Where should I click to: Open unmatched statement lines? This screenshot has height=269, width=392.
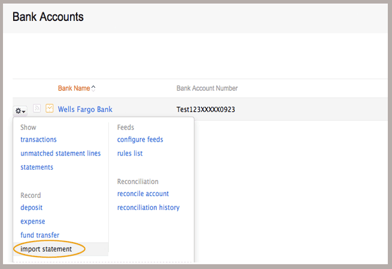(60, 154)
